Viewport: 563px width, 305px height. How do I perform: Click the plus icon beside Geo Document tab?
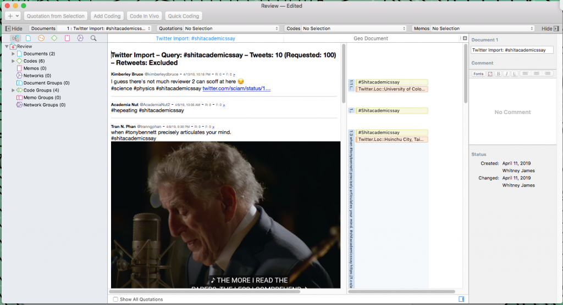(x=465, y=38)
